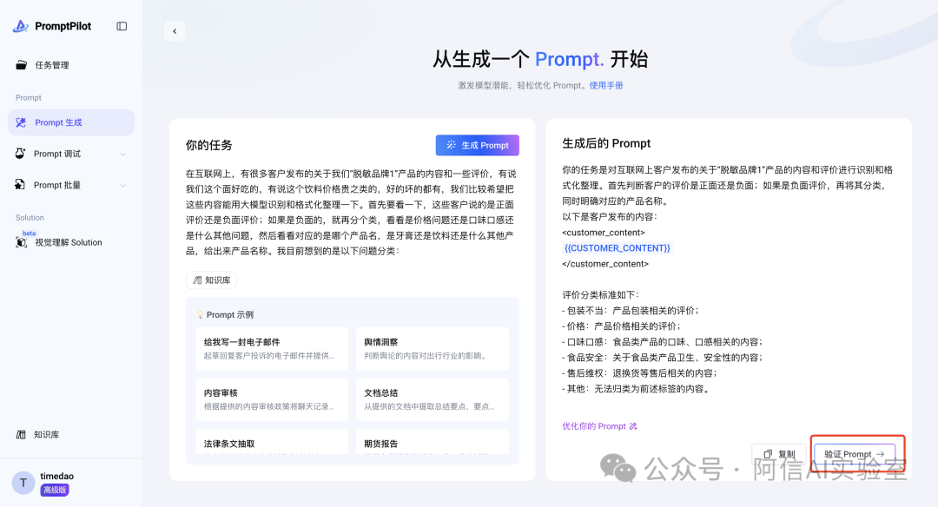This screenshot has height=507, width=938.
Task: Click the timedao username
Action: pos(56,477)
